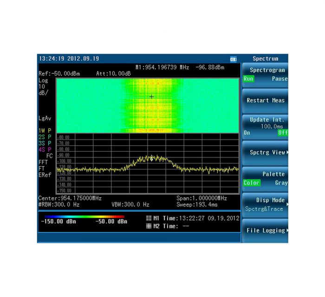Select the cyan 2S P trace indicator
This screenshot has height=297, width=325.
[45, 137]
